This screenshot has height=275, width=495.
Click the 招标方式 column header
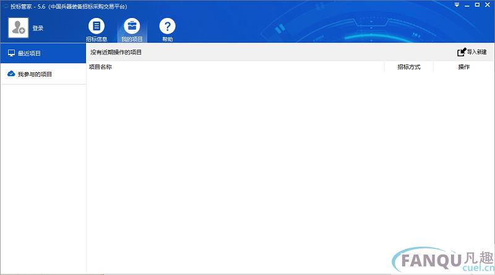409,67
